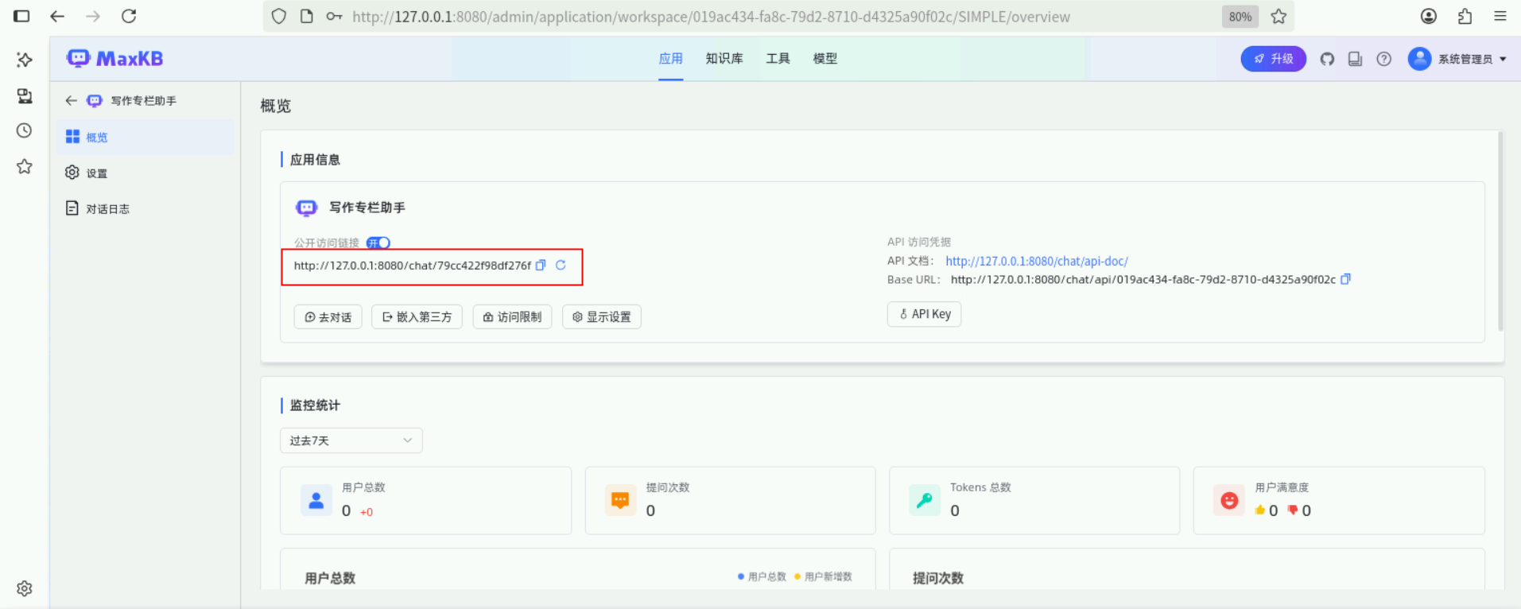Click the page vertical scrollbar
Screen dimensions: 1521x609
point(1500,231)
